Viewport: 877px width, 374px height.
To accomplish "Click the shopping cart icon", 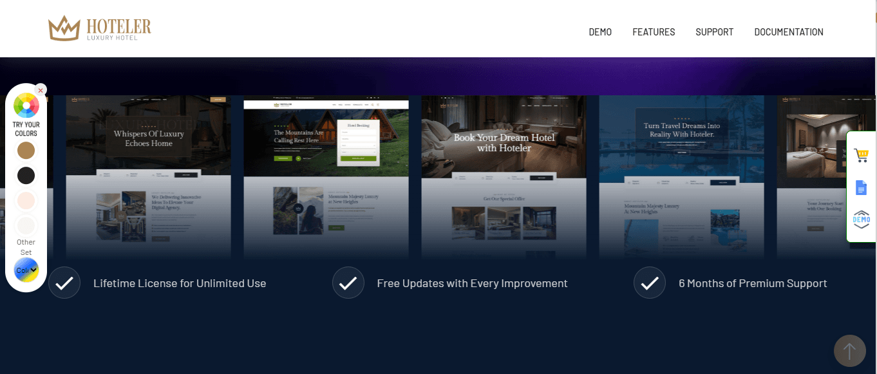I will pos(861,155).
